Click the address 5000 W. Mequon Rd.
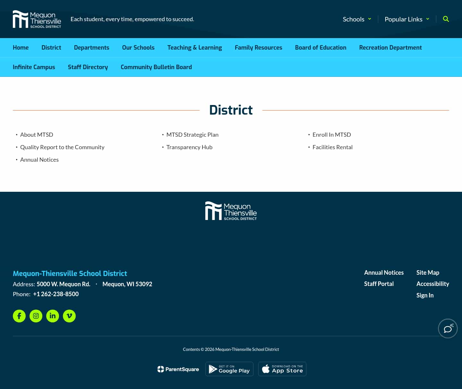The height and width of the screenshot is (389, 462). click(x=64, y=284)
